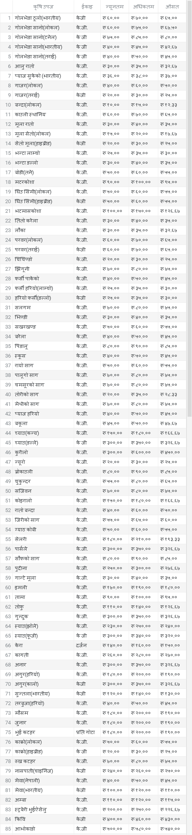Click the ईकाइ column header

click(x=87, y=7)
